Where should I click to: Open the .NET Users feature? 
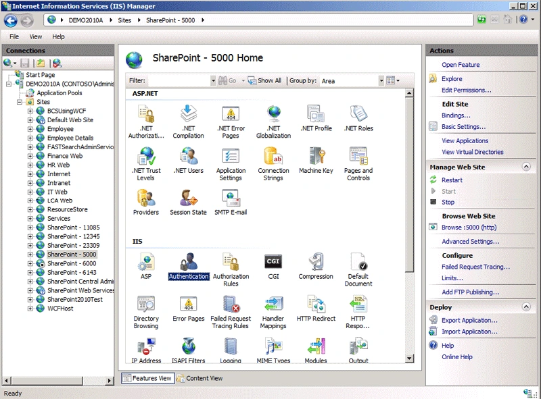(189, 160)
